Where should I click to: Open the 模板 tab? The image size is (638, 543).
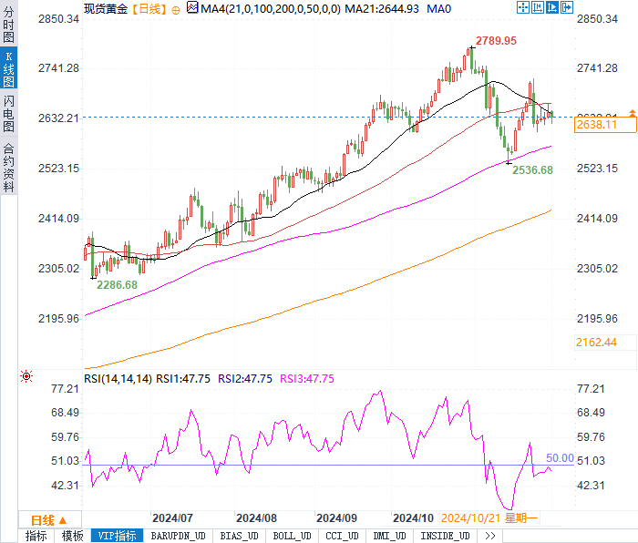pos(73,536)
